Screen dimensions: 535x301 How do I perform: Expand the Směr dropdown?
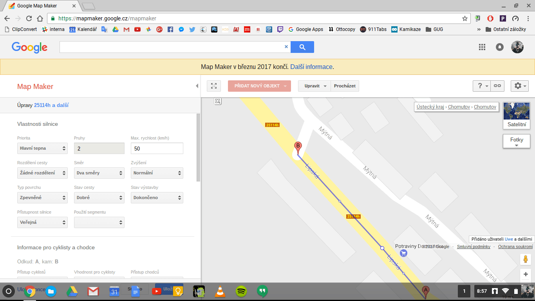tap(99, 173)
